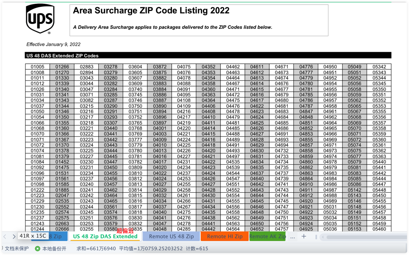Open the hidden sheets ellipsis menu
Viewport: 409px width, 255px height.
pyautogui.click(x=292, y=237)
